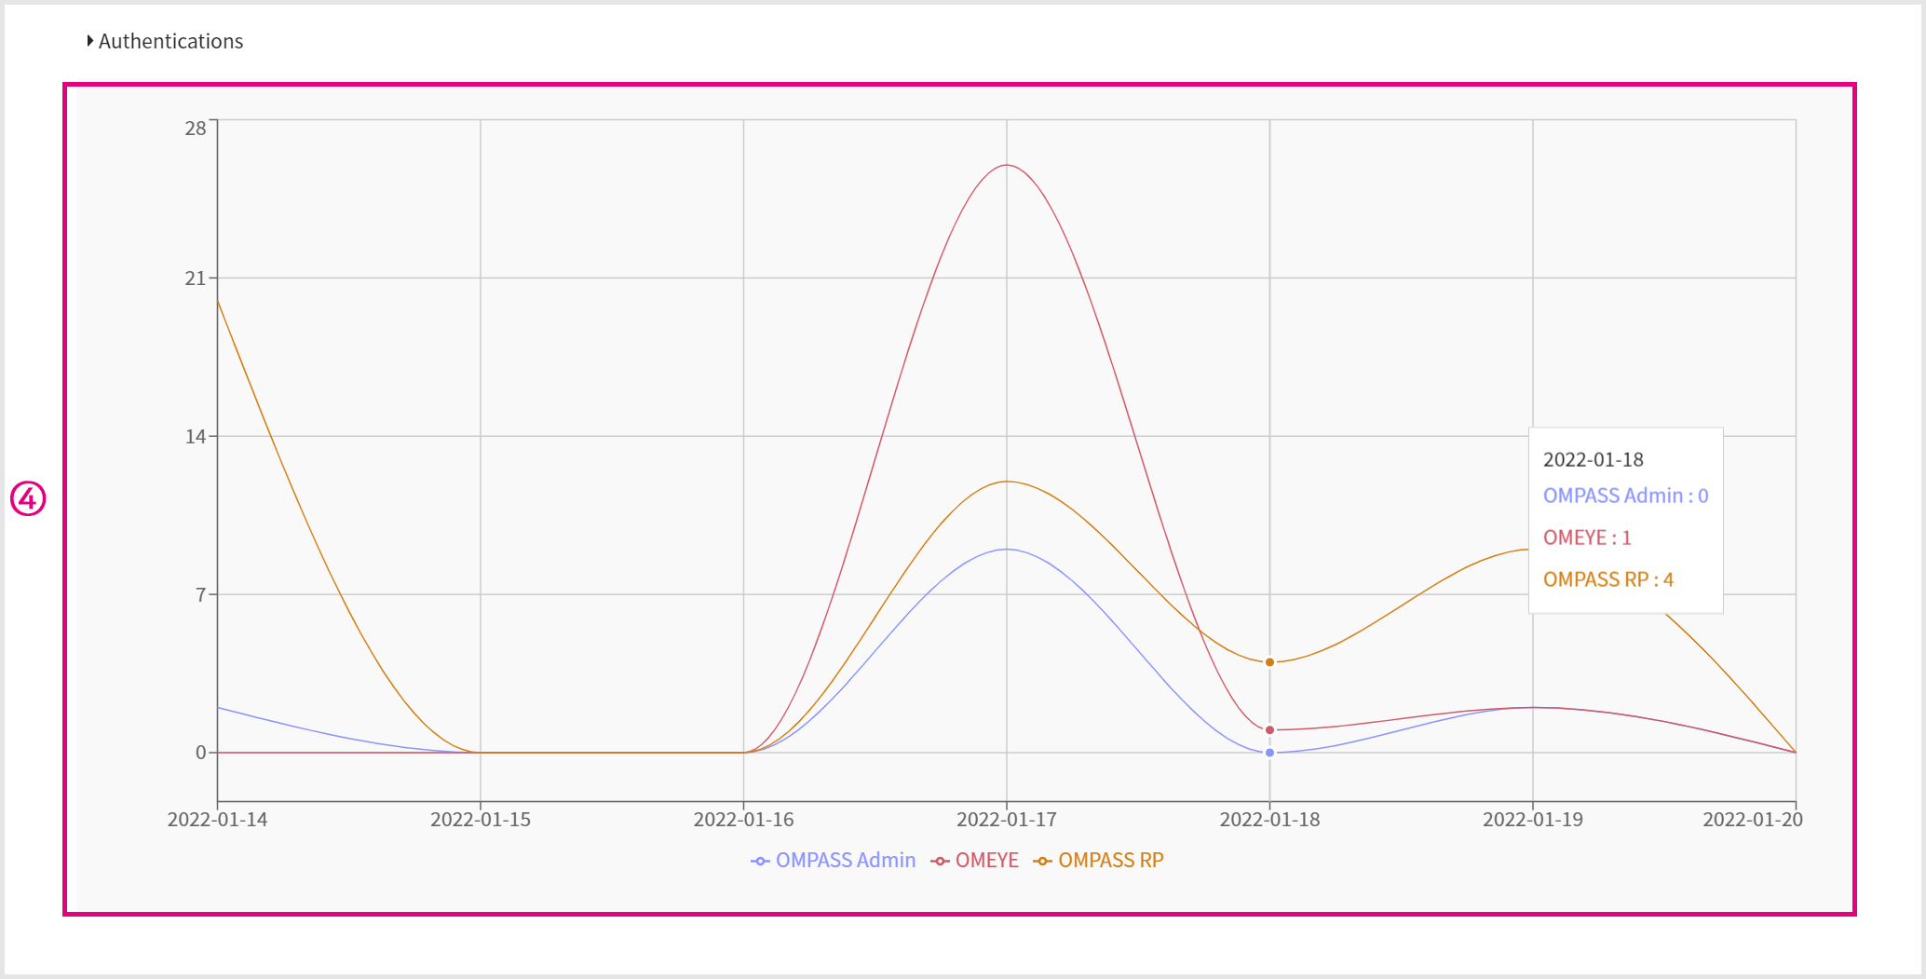This screenshot has height=979, width=1926.
Task: Click the pink circled number 4 annotation
Action: click(x=28, y=499)
